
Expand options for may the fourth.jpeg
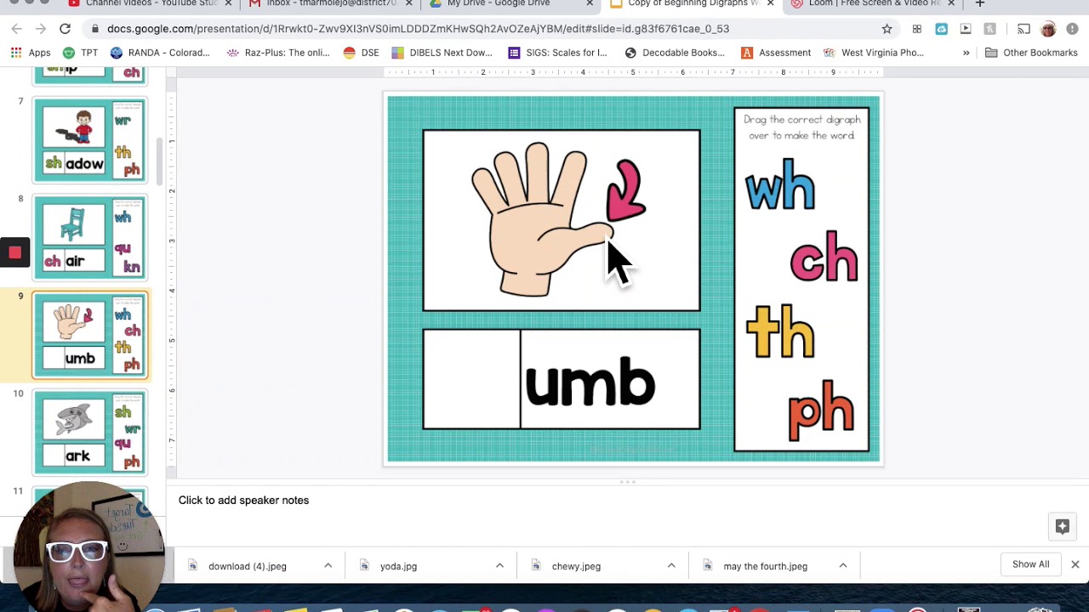click(843, 566)
